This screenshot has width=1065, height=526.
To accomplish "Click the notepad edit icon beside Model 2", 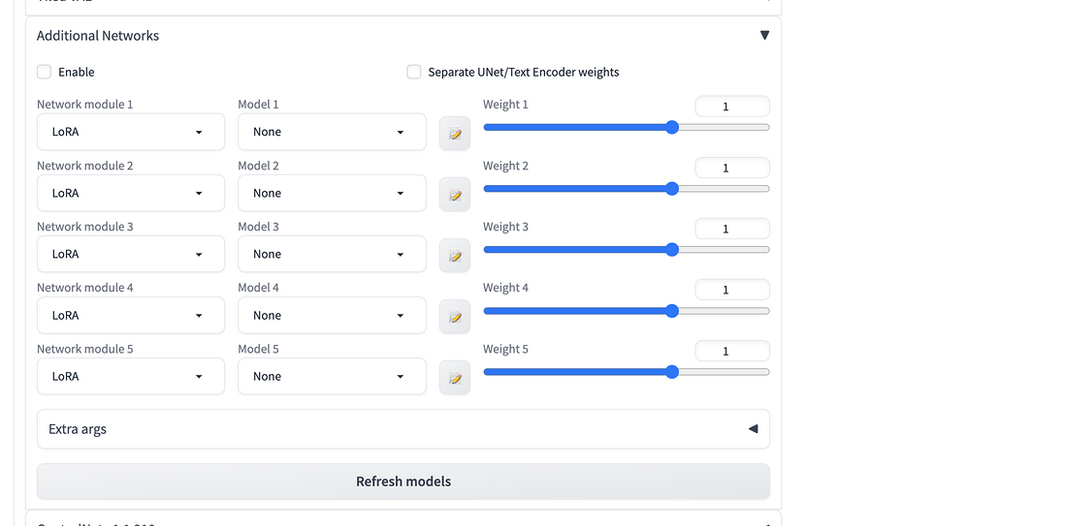I will click(x=455, y=195).
